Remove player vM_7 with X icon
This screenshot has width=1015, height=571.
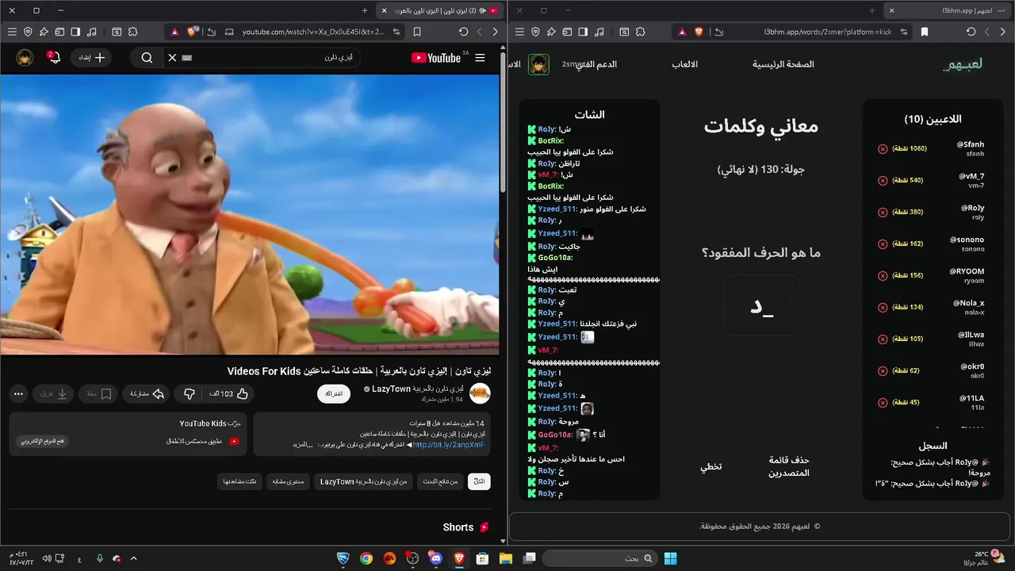[x=883, y=181]
